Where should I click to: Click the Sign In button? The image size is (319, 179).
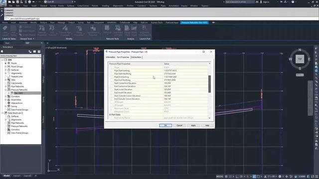(x=265, y=2)
